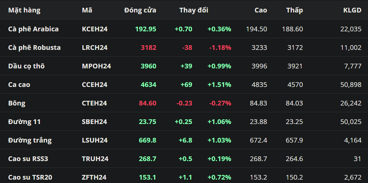Click the Mặt hàng column header
368x183 pixels.
(x=24, y=10)
